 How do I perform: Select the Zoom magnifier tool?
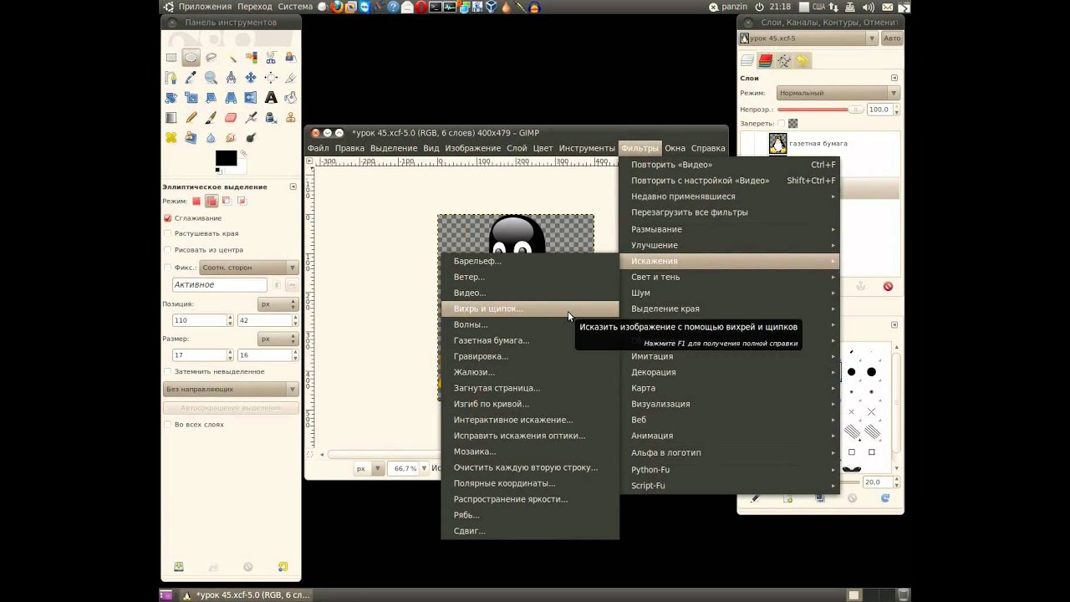[x=211, y=78]
